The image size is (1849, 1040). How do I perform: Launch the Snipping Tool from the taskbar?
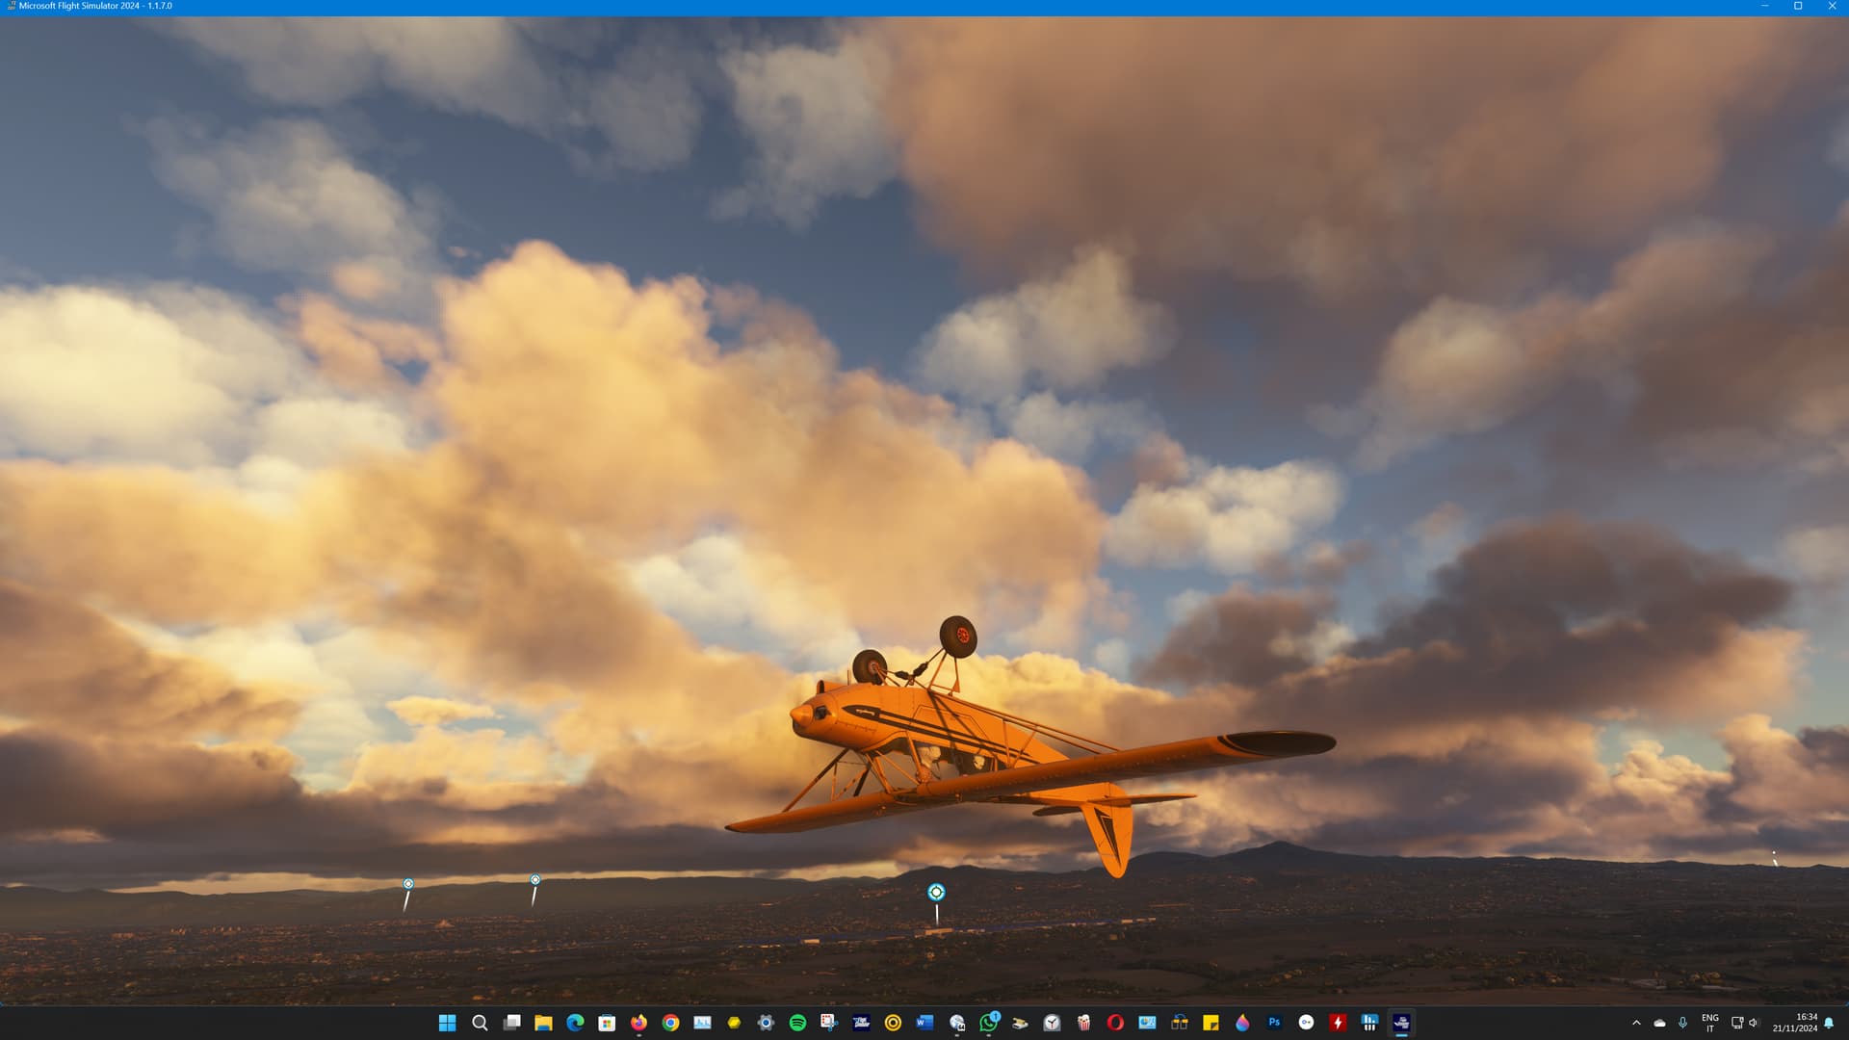point(829,1023)
